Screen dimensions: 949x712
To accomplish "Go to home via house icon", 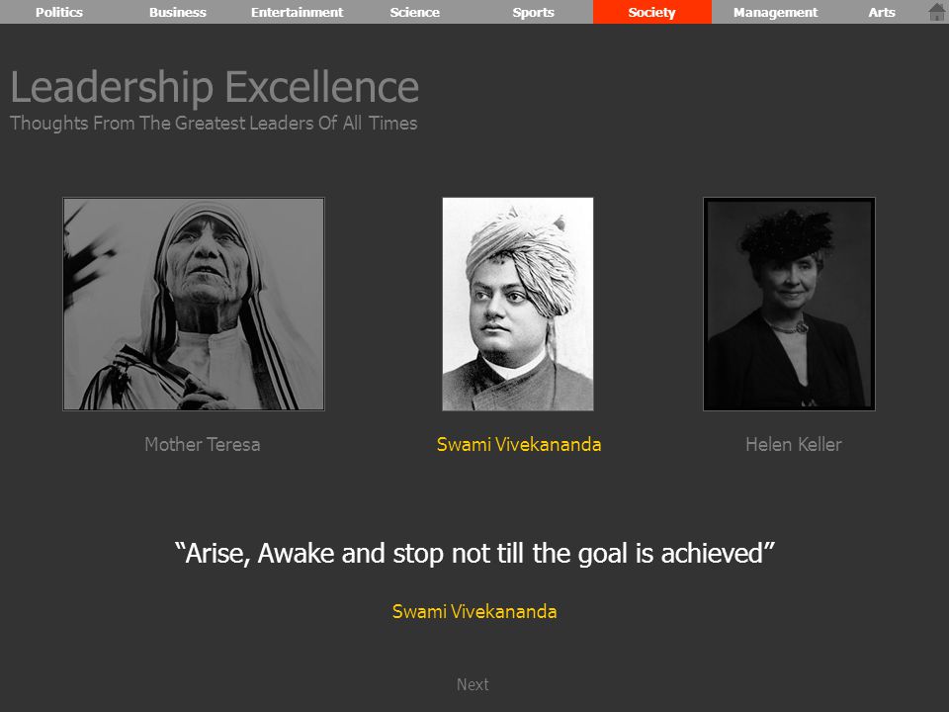I will click(937, 12).
